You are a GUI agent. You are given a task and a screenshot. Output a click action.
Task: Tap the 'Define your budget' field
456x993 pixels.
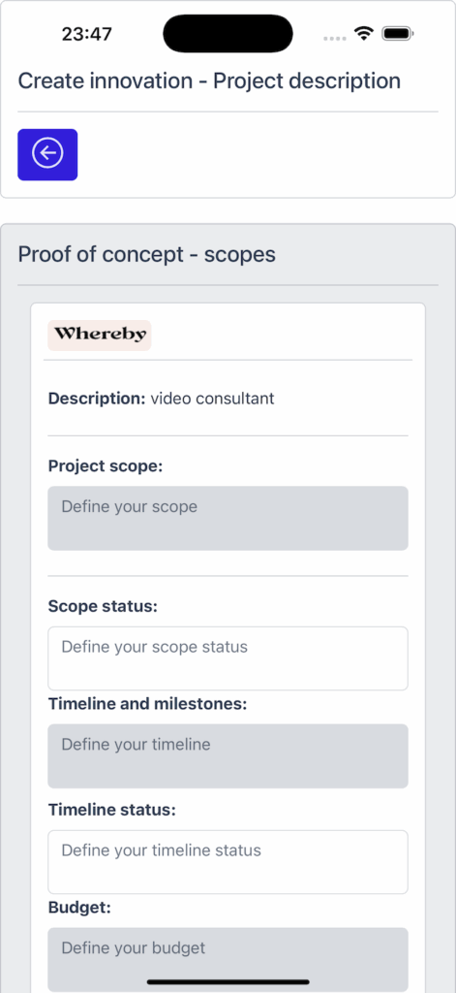(x=228, y=959)
